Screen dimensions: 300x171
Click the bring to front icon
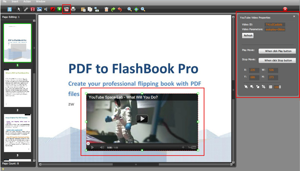246,87
